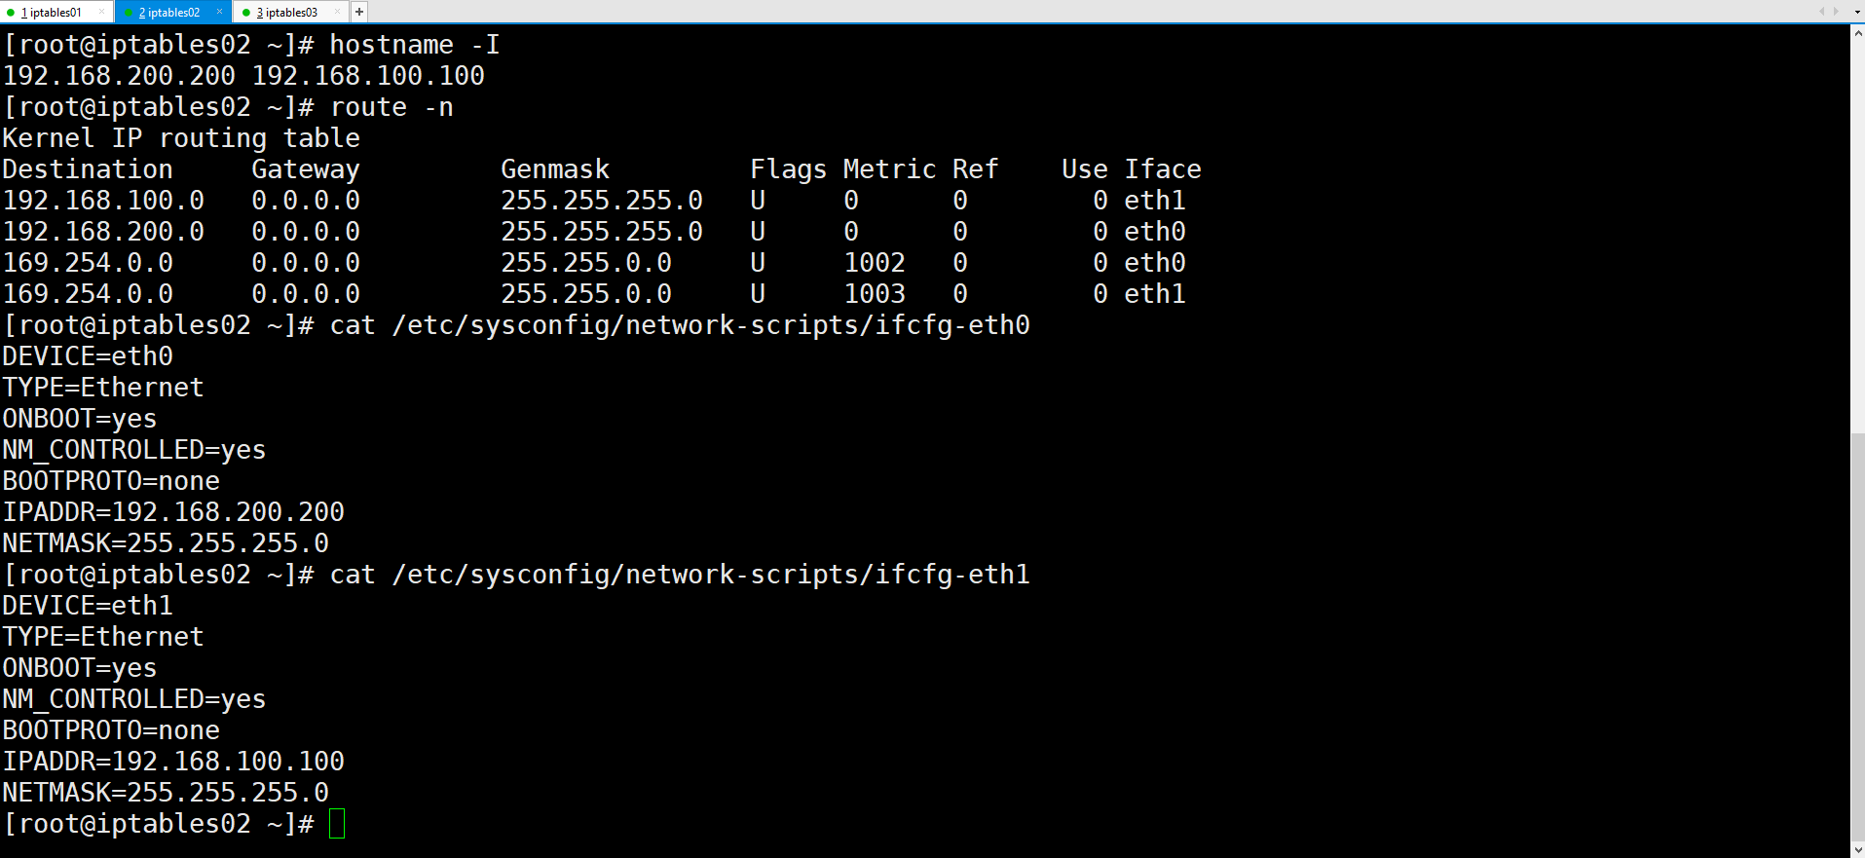
Task: Click the hostname -I command text
Action: click(x=413, y=44)
